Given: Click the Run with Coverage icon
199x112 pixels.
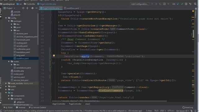Looking at the screenshot, I should pos(160,4).
